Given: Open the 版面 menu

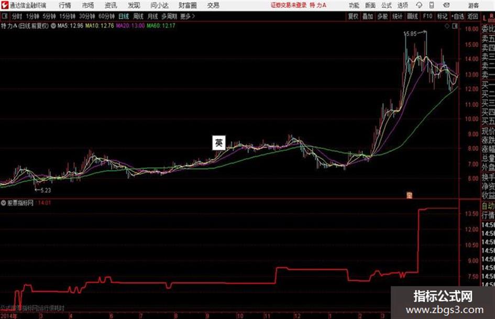Looking at the screenshot, I should pos(370,5).
